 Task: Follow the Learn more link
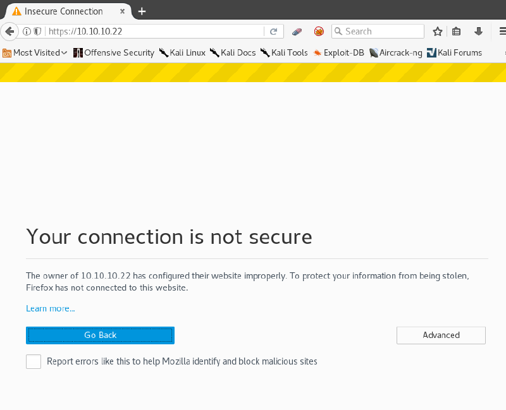click(x=50, y=308)
